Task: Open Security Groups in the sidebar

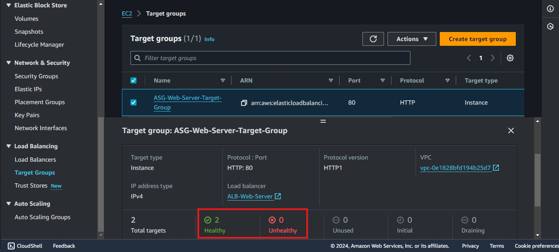Action: coord(36,76)
